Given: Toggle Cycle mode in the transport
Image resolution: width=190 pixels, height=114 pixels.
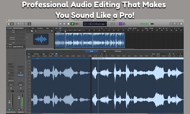Looking at the screenshot, I should coord(80,24).
